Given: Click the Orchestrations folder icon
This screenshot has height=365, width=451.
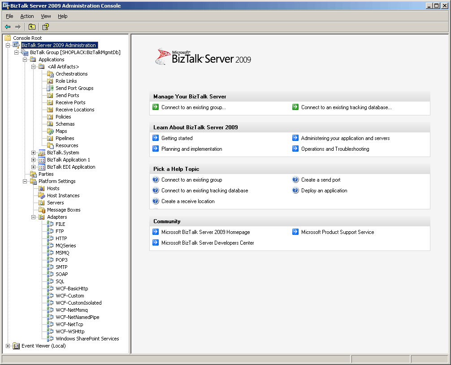Looking at the screenshot, I should [50, 74].
